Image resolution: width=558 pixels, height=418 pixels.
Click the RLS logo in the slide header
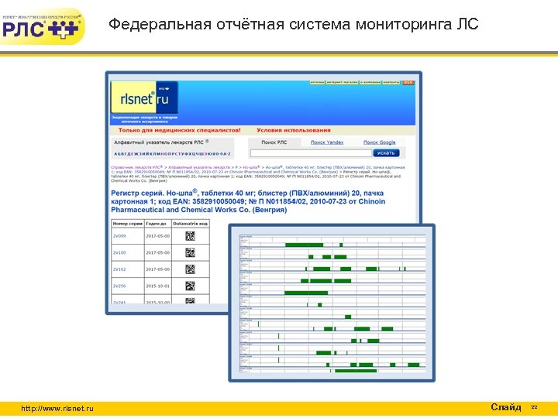[42, 27]
